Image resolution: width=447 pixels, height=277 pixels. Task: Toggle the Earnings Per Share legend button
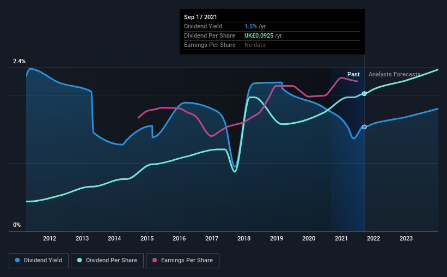pos(183,261)
